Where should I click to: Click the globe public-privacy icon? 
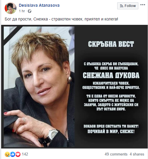pyautogui.click(x=30, y=11)
